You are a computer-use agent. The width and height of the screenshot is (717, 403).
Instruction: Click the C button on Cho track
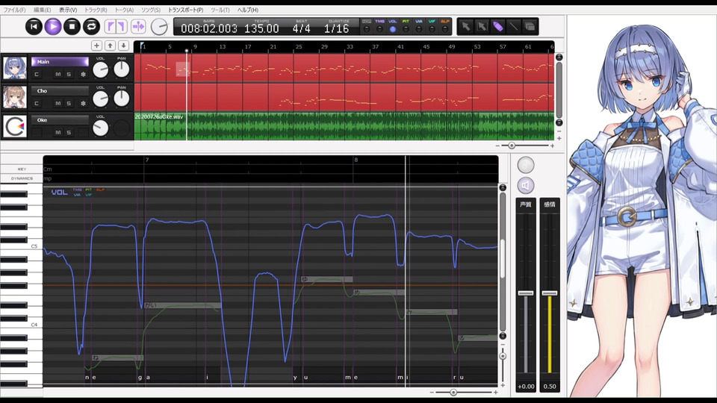point(37,103)
